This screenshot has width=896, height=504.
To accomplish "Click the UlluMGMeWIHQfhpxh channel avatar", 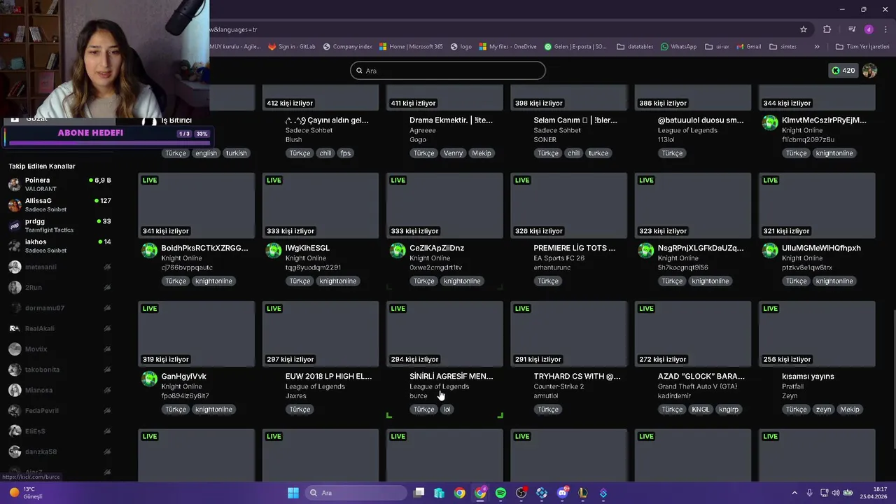I will point(770,251).
